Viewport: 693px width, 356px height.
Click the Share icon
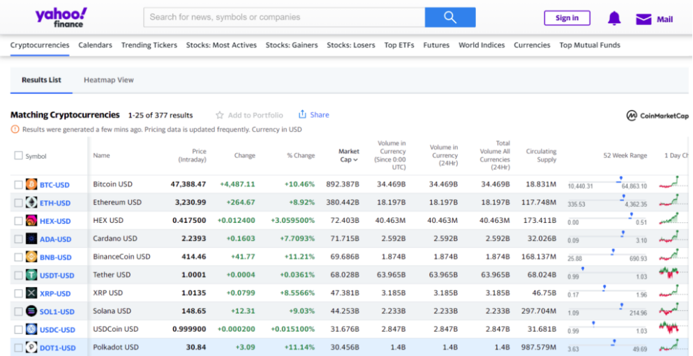[x=302, y=115]
